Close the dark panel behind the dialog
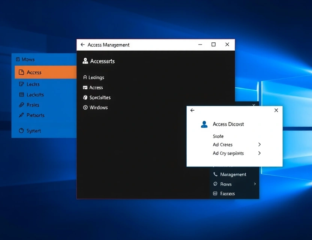The width and height of the screenshot is (312, 240). pyautogui.click(x=254, y=105)
